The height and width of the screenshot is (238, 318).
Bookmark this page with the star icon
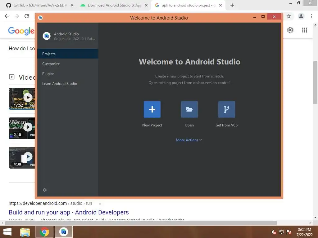[289, 16]
